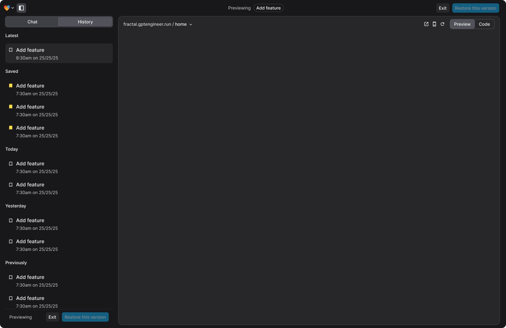Switch to Code view
The image size is (506, 328).
click(484, 24)
